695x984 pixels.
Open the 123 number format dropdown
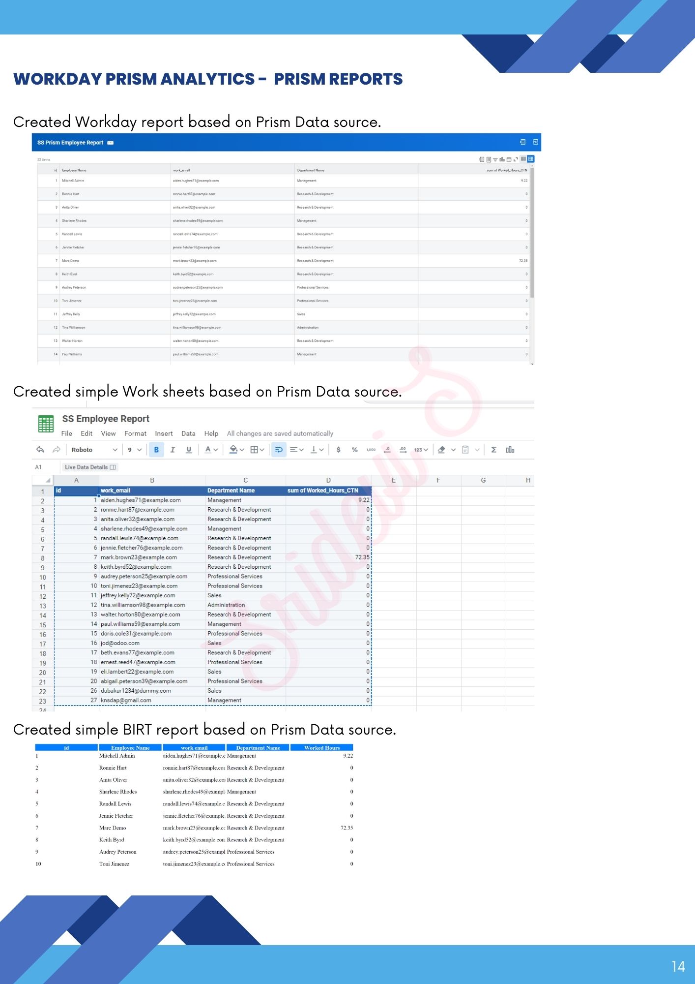[421, 450]
